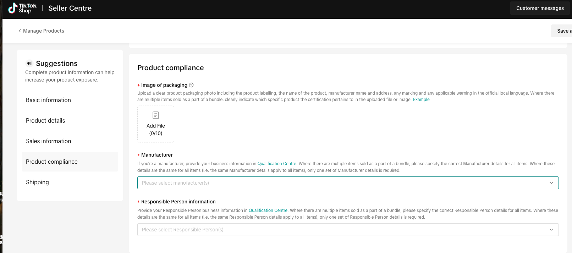Click the Save button at top right
This screenshot has height=253, width=572.
pyautogui.click(x=562, y=31)
